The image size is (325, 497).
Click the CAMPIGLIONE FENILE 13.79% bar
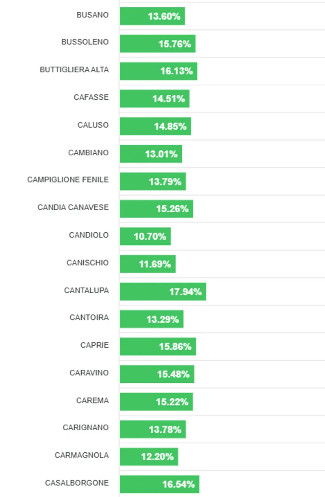(153, 181)
